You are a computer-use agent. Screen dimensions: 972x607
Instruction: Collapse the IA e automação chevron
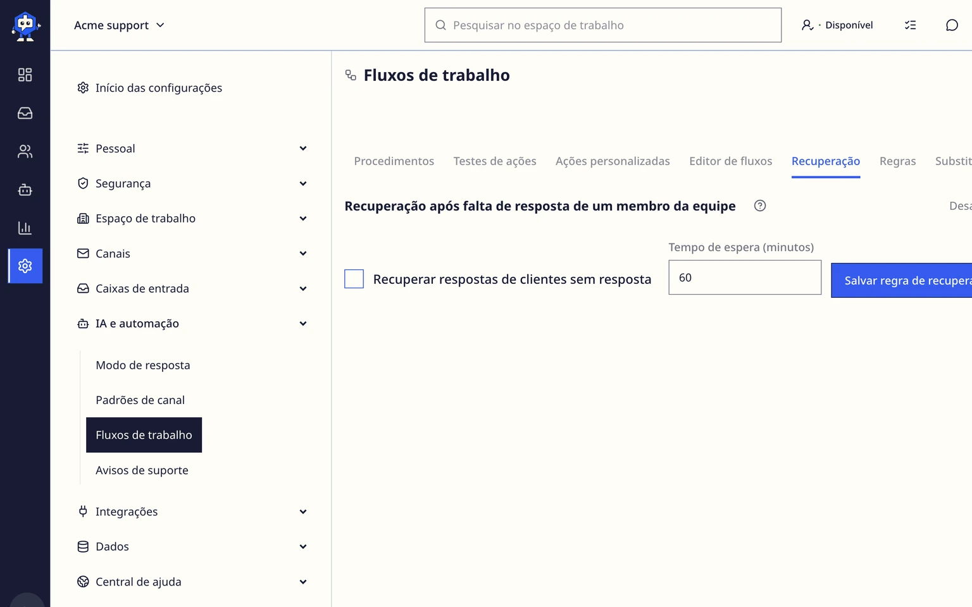point(303,324)
